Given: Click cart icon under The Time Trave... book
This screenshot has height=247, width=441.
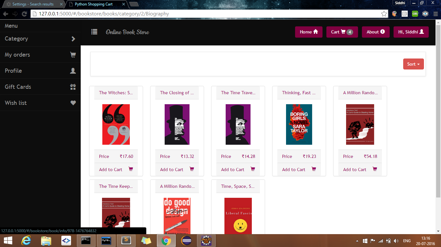Looking at the screenshot, I should pyautogui.click(x=253, y=169).
